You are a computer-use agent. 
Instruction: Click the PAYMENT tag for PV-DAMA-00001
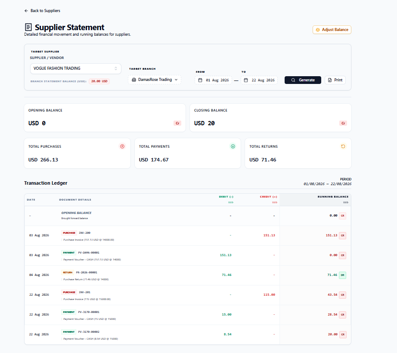69,253
